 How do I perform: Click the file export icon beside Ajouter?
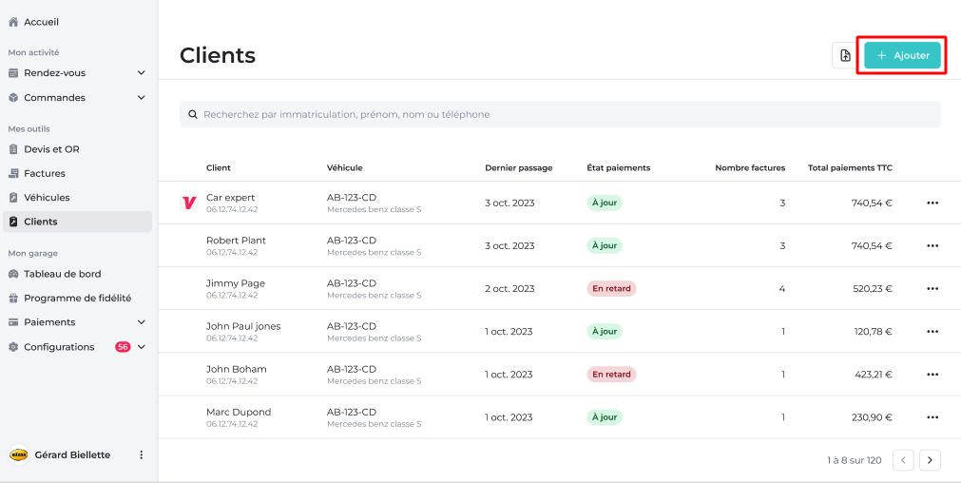pyautogui.click(x=844, y=56)
